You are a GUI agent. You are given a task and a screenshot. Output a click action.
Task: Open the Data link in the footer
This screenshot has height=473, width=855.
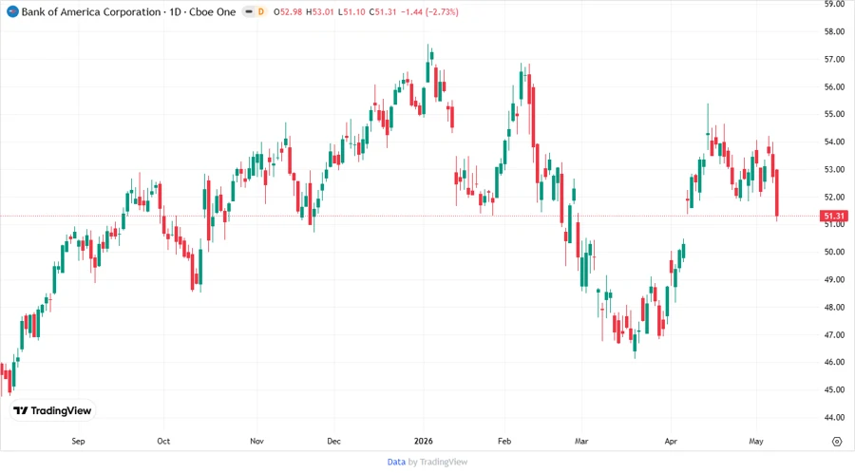[396, 462]
